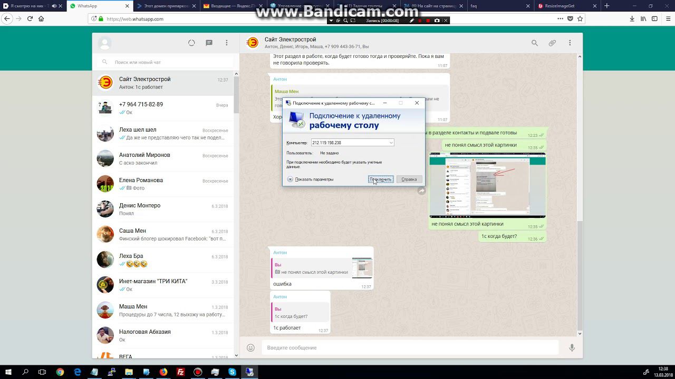Open Edge from the taskbar
This screenshot has height=379, width=675.
tap(78, 372)
